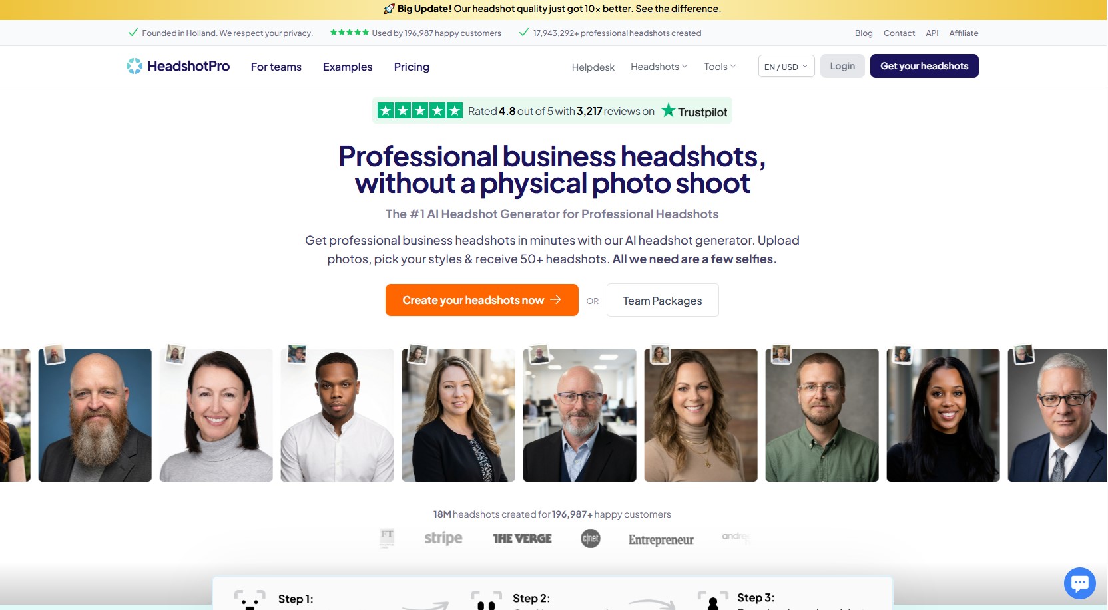This screenshot has width=1108, height=610.
Task: Click the CNET circular logo
Action: (590, 539)
